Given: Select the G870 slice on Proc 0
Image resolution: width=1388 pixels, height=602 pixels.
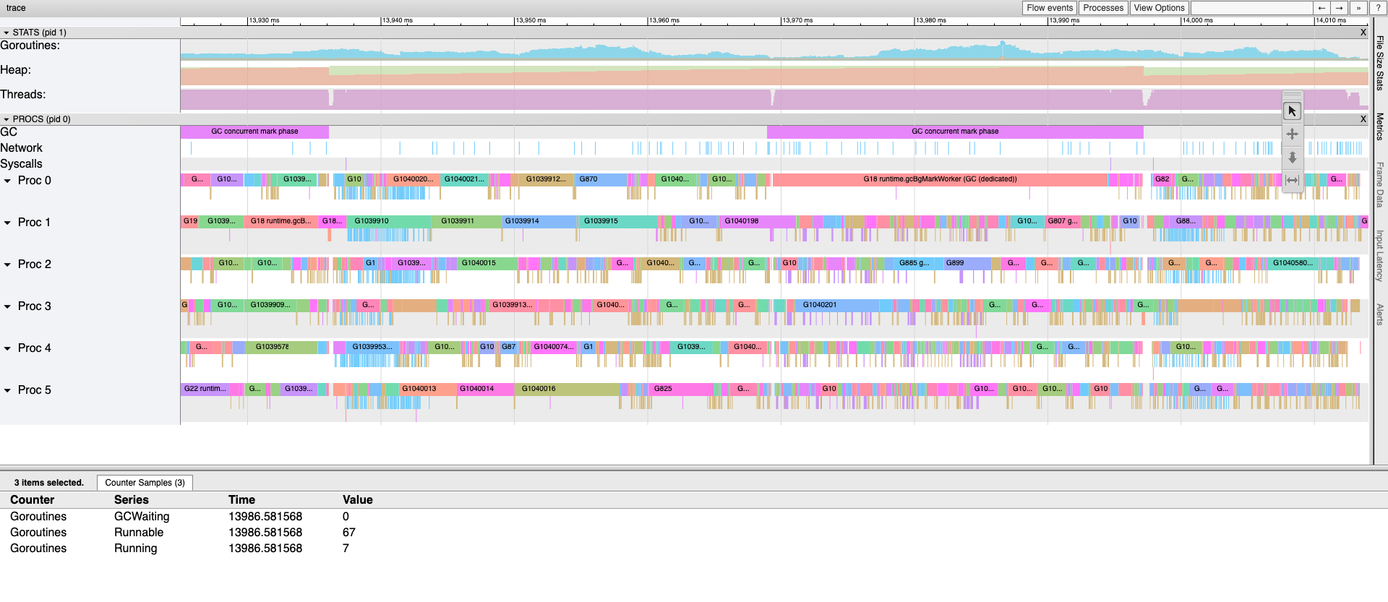Looking at the screenshot, I should (x=601, y=179).
